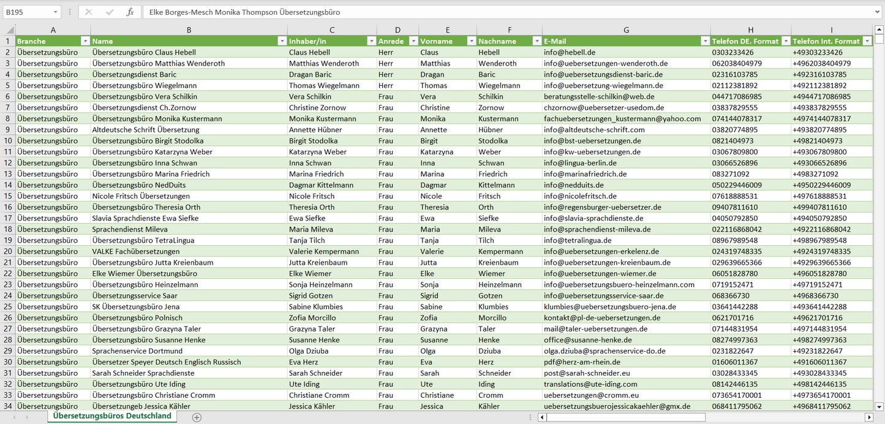Add a new sheet with plus icon
Viewport: 885px width, 424px height.
[x=197, y=417]
